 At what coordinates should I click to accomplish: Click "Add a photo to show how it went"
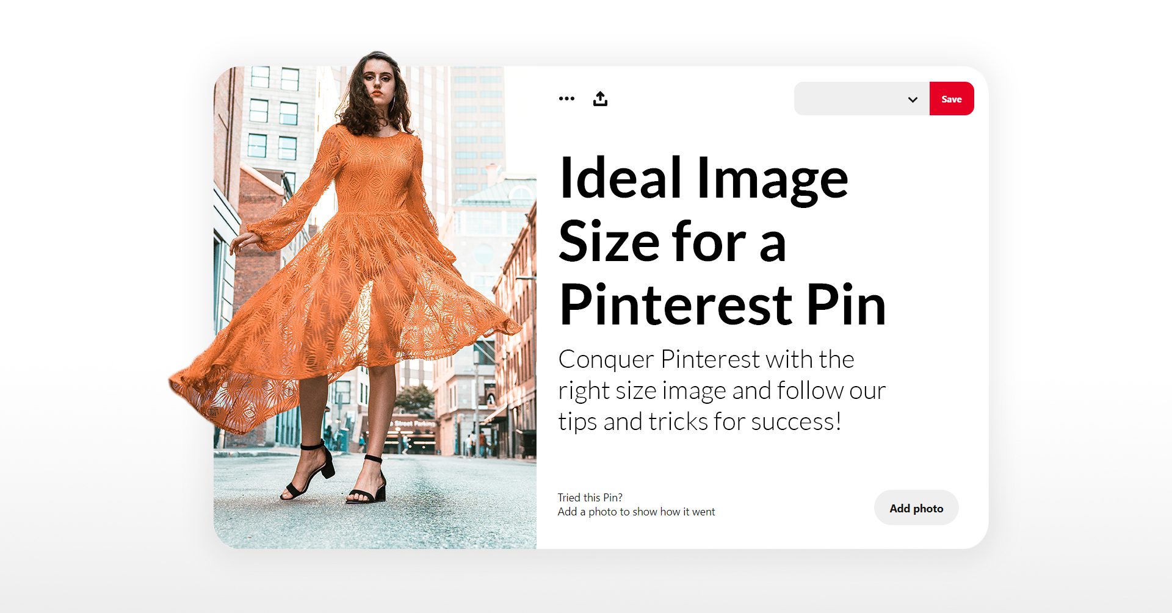pyautogui.click(x=636, y=512)
